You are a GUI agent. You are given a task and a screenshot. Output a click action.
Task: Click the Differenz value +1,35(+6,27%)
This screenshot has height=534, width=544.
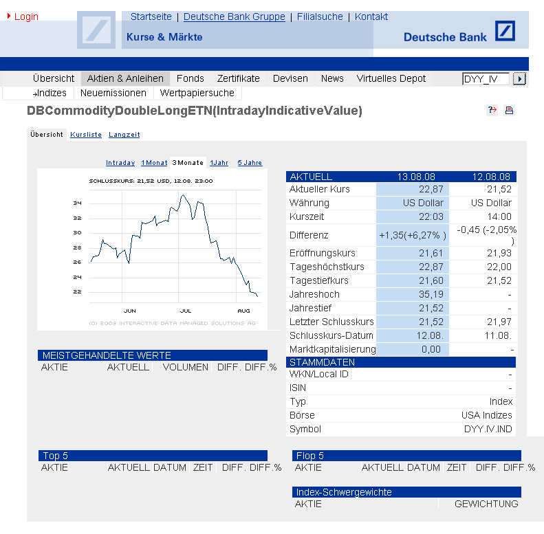click(x=413, y=236)
